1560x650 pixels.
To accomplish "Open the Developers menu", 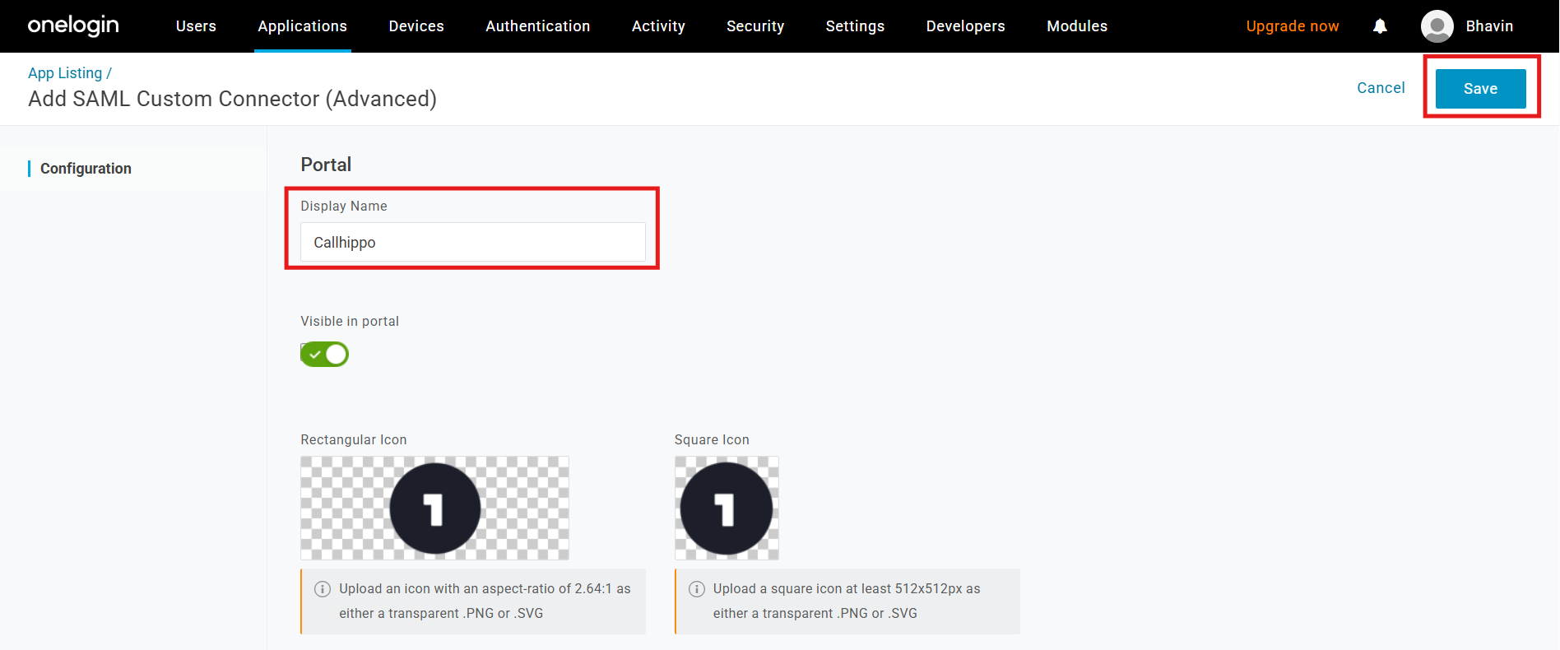I will pyautogui.click(x=966, y=26).
